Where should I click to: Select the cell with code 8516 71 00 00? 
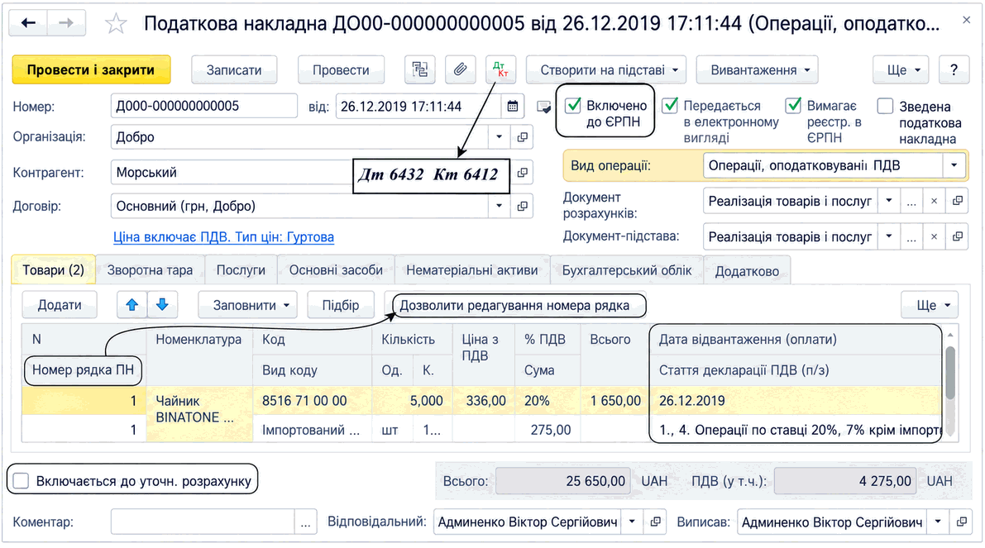[313, 401]
